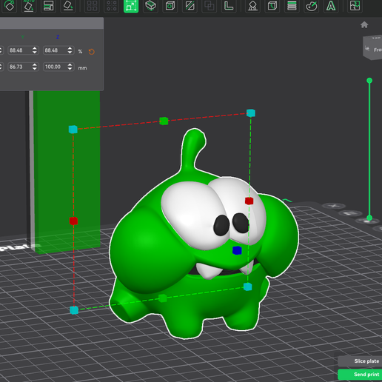Select the Text letter-A tool
This screenshot has height=382, width=382.
coord(331,6)
